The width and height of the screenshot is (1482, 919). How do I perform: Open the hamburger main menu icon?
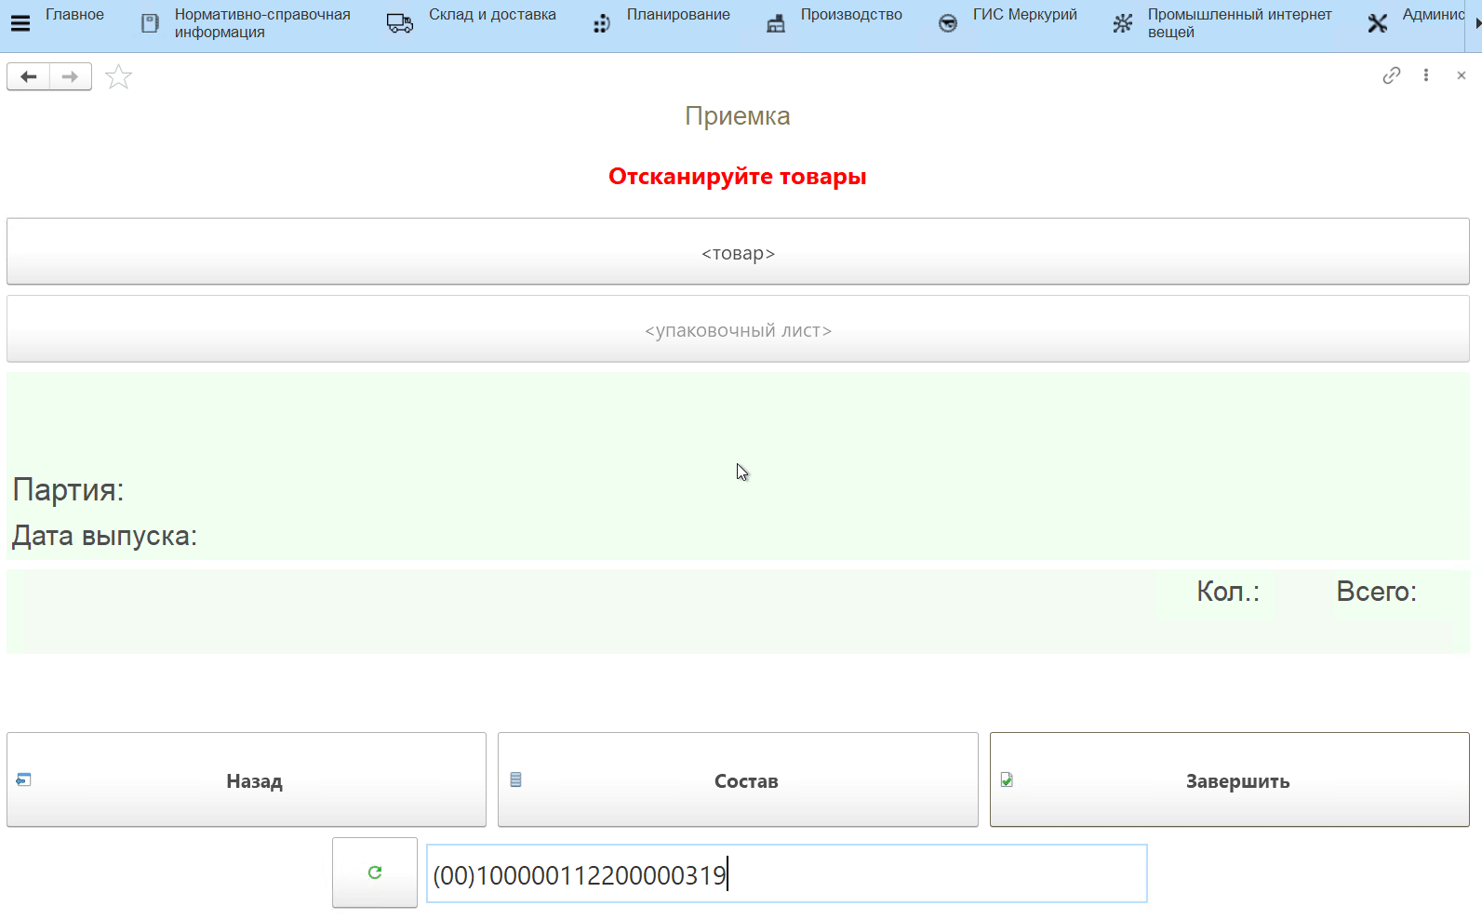(20, 23)
